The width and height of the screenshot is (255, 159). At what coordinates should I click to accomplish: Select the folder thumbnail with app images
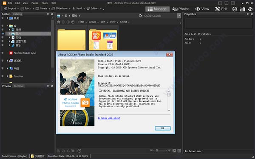coord(103,39)
